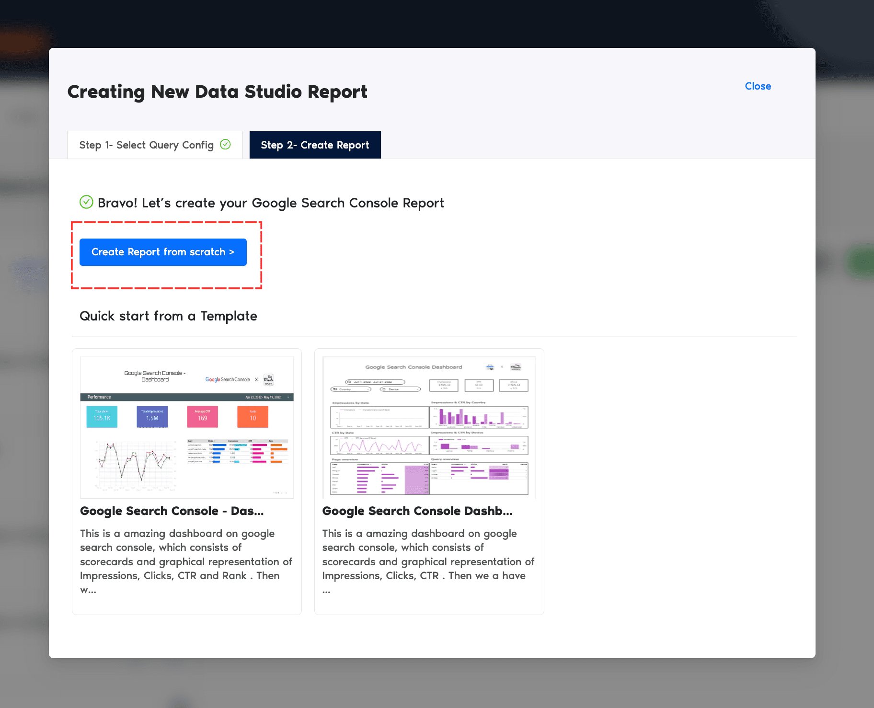This screenshot has width=874, height=708.
Task: Click the Total impressions 1.5M scorecard tile
Action: point(152,416)
